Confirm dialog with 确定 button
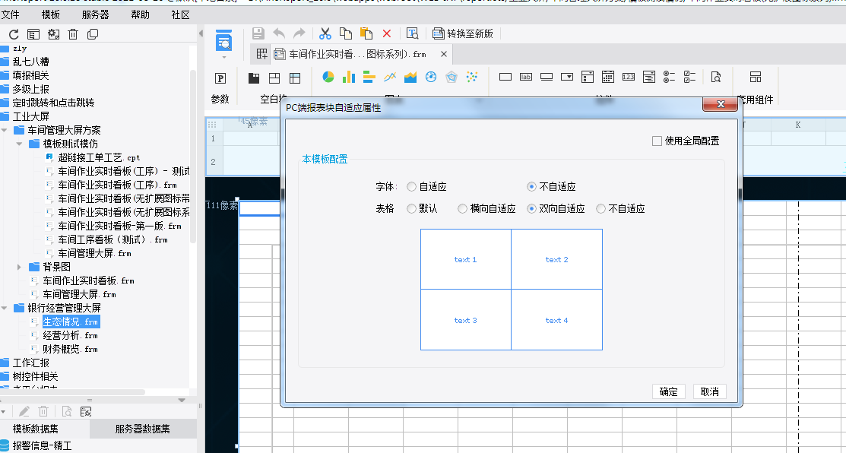846x453 pixels. (x=668, y=391)
